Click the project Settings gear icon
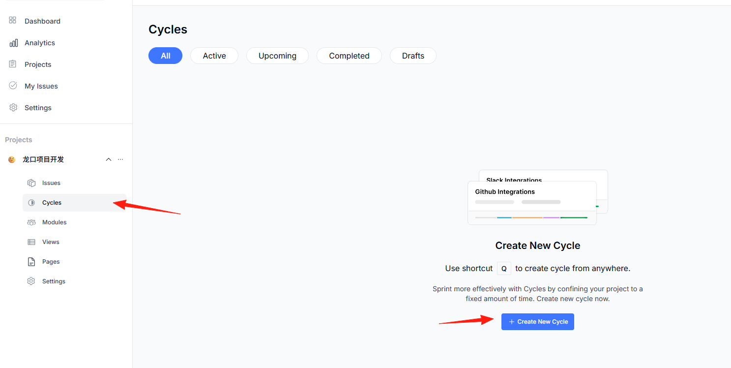Viewport: 731px width, 368px height. click(31, 281)
